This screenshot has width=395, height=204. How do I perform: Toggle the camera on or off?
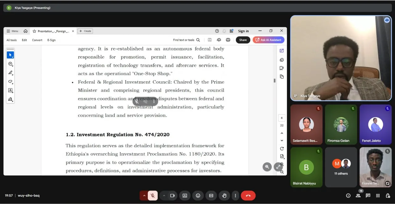point(173,196)
